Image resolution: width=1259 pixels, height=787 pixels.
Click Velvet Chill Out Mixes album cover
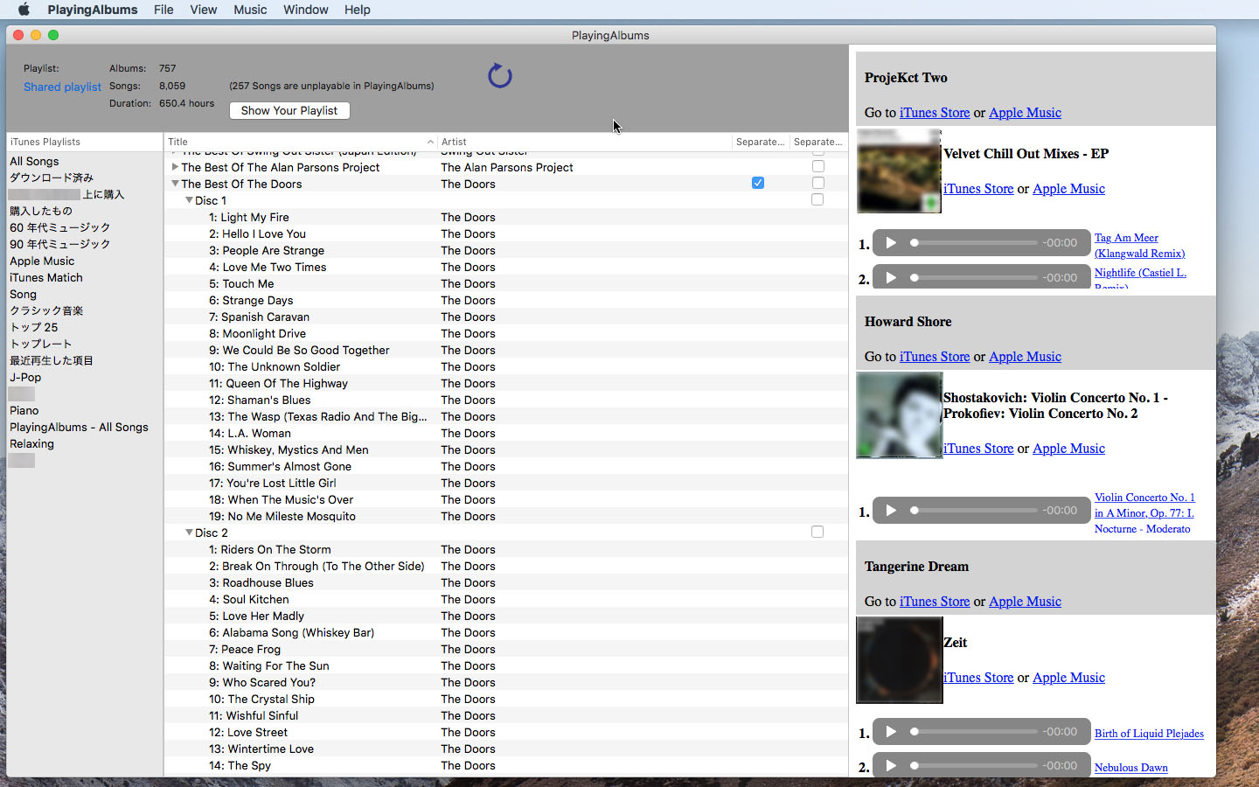click(x=899, y=171)
